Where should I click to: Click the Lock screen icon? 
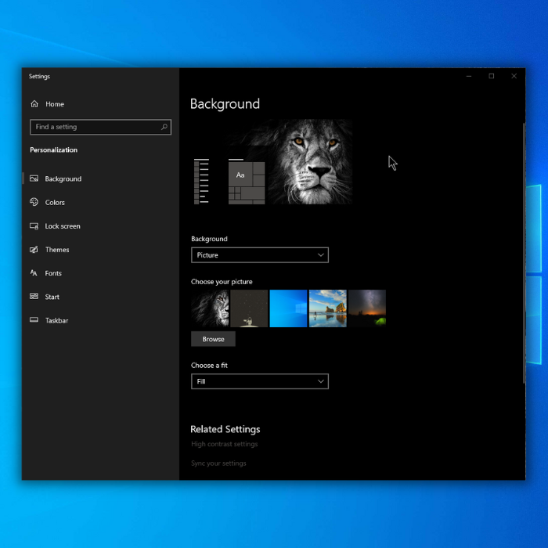pos(34,226)
